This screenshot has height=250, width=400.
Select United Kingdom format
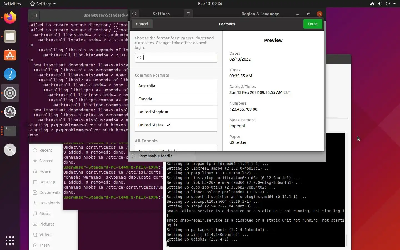pos(176,112)
